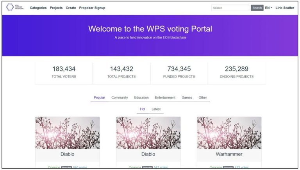Select the Hot sub-tab
300x170 pixels.
tap(143, 109)
